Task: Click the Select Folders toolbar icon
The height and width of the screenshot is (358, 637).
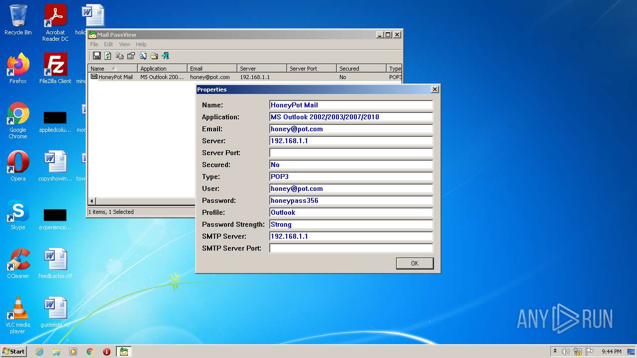Action: click(x=154, y=56)
